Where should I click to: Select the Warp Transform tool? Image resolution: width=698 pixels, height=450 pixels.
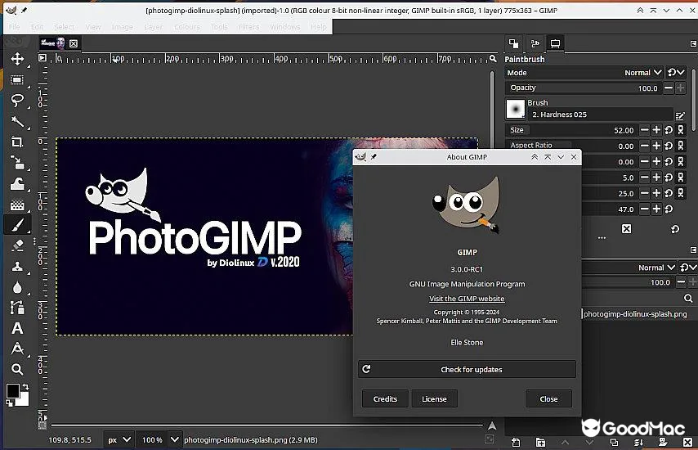click(x=17, y=183)
